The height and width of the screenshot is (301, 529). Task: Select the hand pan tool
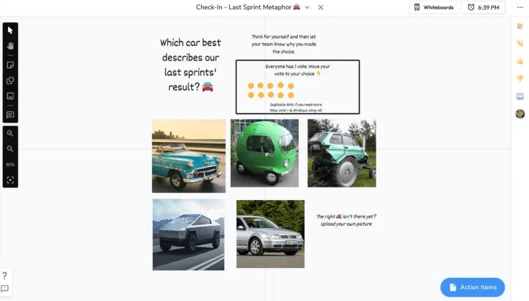[x=10, y=46]
